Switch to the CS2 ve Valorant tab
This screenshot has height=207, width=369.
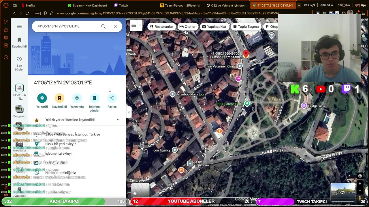coord(227,5)
